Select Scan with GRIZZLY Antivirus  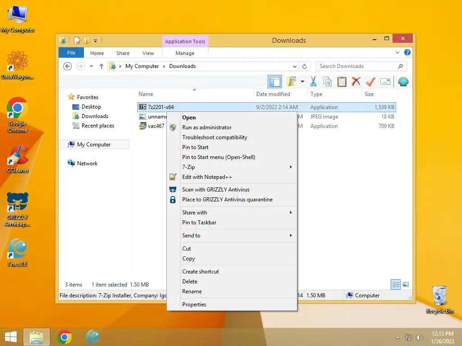point(232,190)
